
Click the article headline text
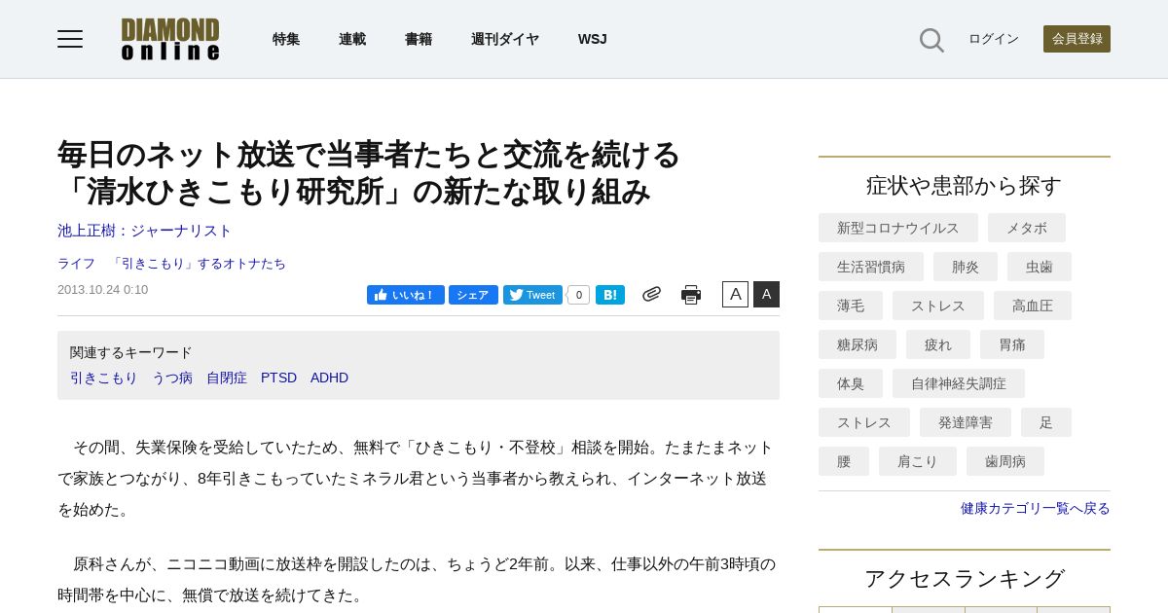coord(369,172)
